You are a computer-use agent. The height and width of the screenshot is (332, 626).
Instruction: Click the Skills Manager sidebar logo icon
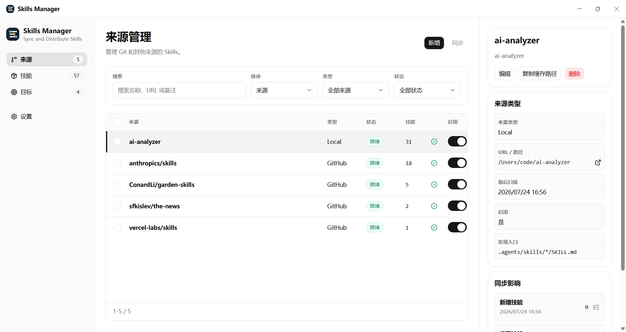point(13,34)
